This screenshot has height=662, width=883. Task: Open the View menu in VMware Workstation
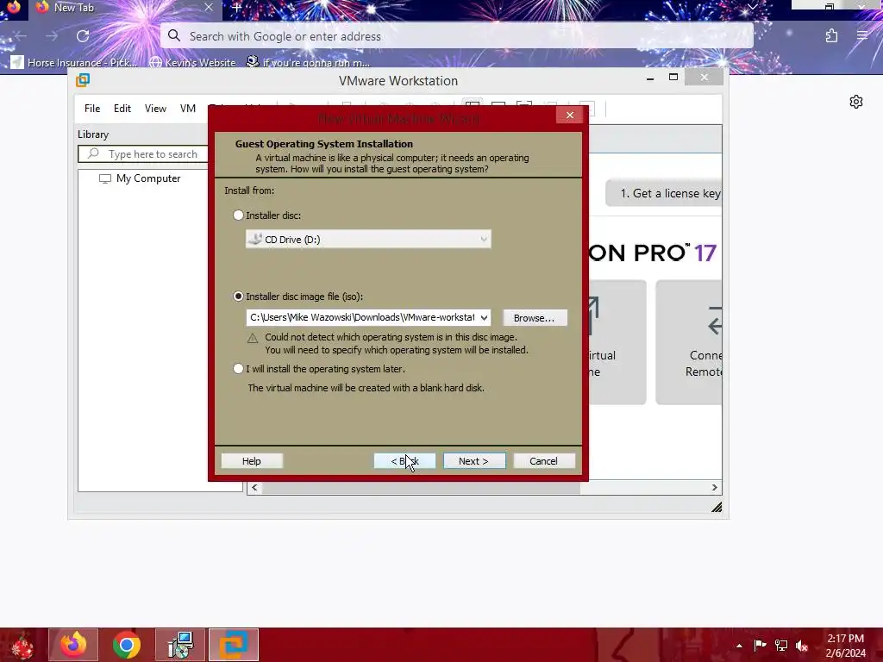[155, 109]
